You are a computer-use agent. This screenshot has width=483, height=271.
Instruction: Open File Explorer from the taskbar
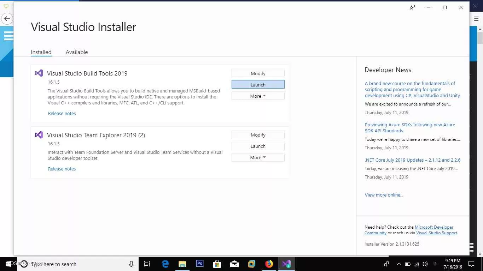[x=182, y=264]
